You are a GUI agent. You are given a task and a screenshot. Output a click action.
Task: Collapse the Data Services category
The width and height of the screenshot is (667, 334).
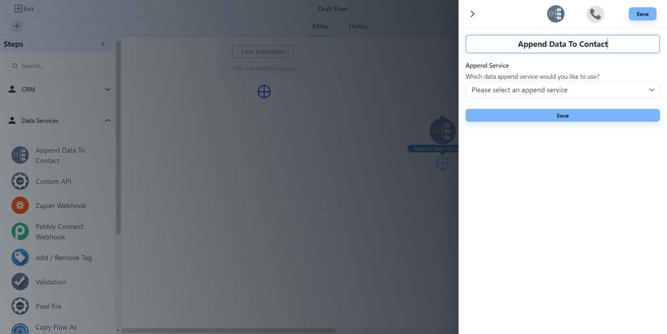[107, 120]
